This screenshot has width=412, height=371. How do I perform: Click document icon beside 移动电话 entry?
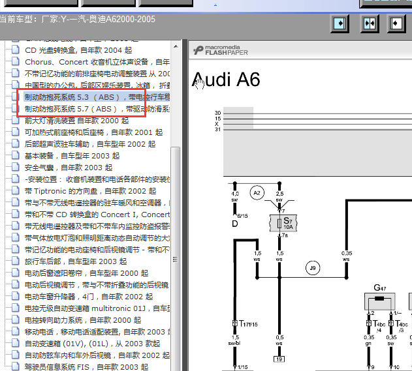16,331
